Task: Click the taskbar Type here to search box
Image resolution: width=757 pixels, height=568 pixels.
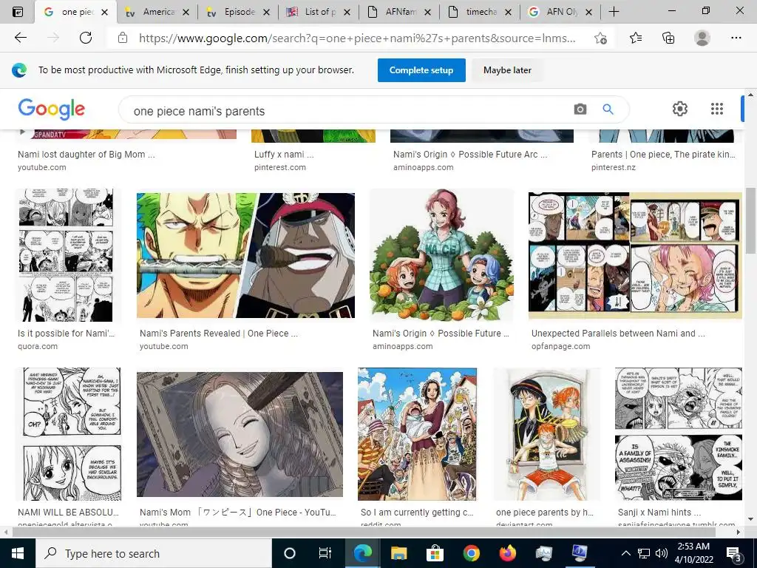Action: coord(154,553)
